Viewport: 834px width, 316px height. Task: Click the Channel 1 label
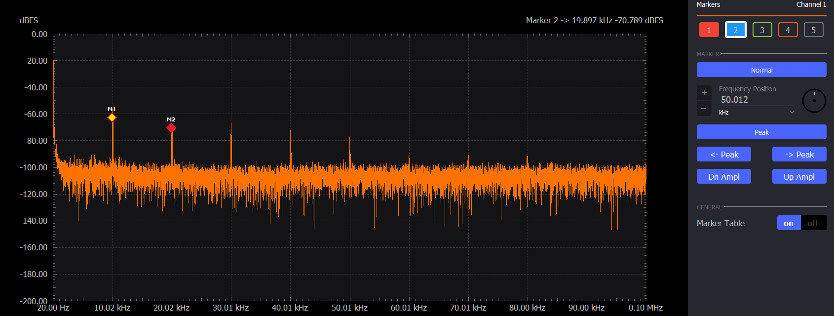click(x=811, y=4)
